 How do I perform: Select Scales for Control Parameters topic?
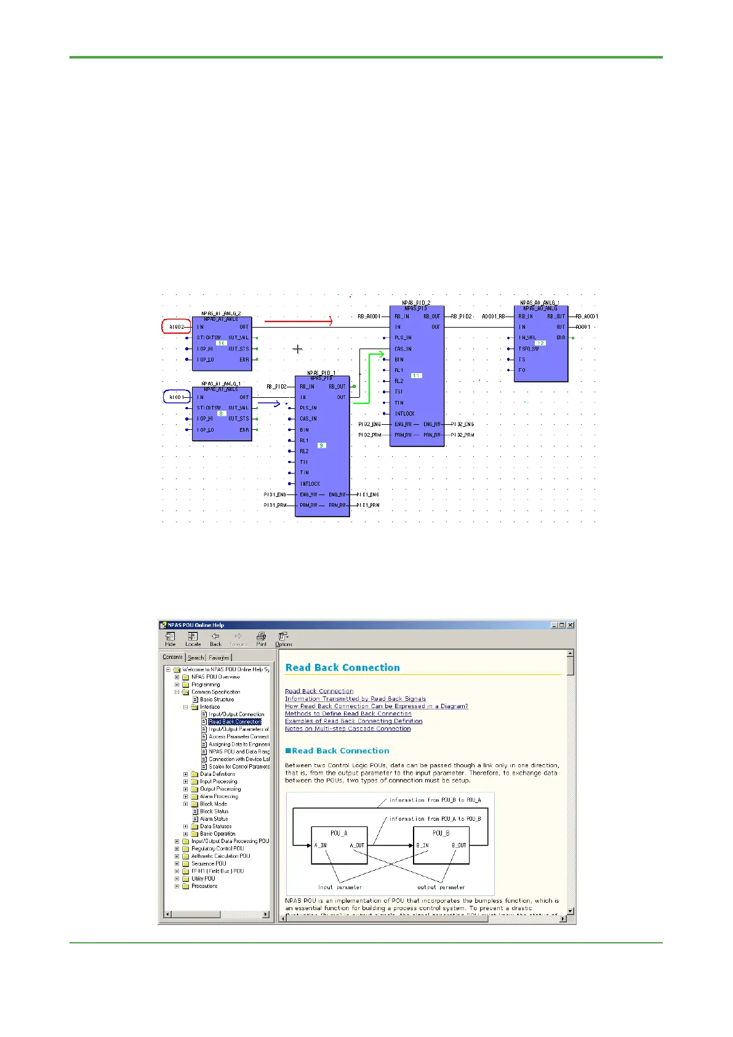(x=239, y=767)
